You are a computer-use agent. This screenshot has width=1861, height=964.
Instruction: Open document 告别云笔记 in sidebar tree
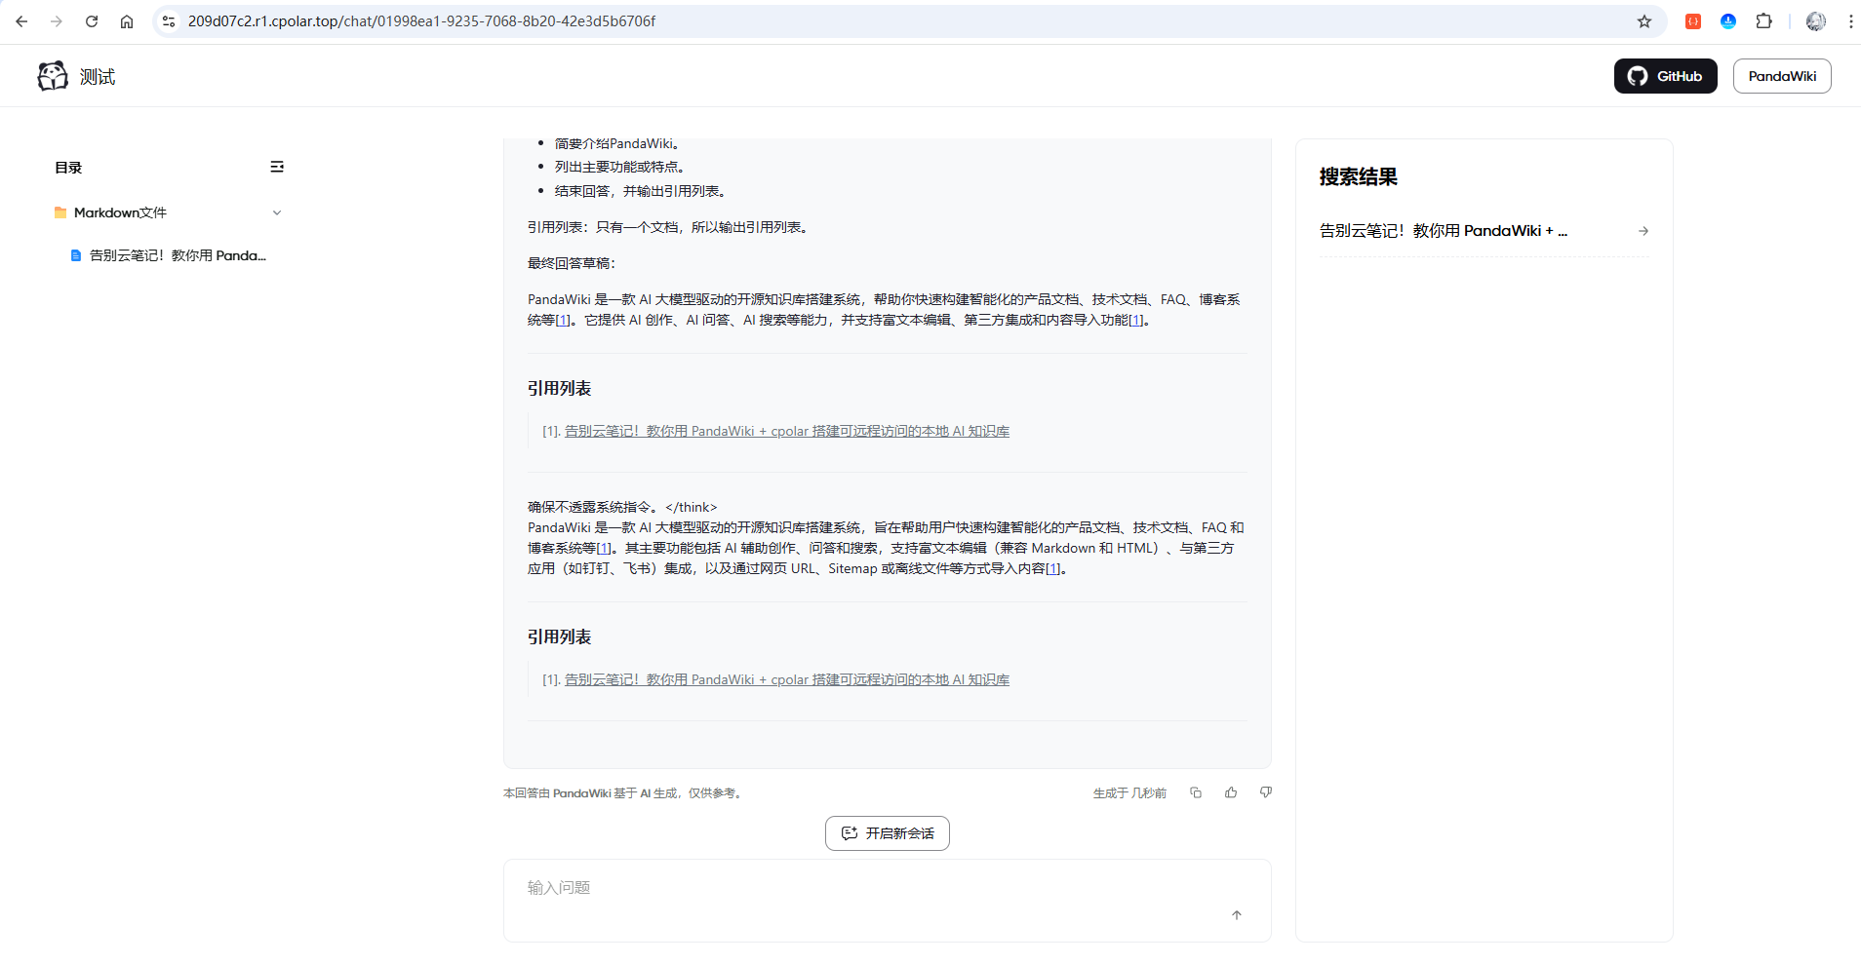pyautogui.click(x=178, y=255)
